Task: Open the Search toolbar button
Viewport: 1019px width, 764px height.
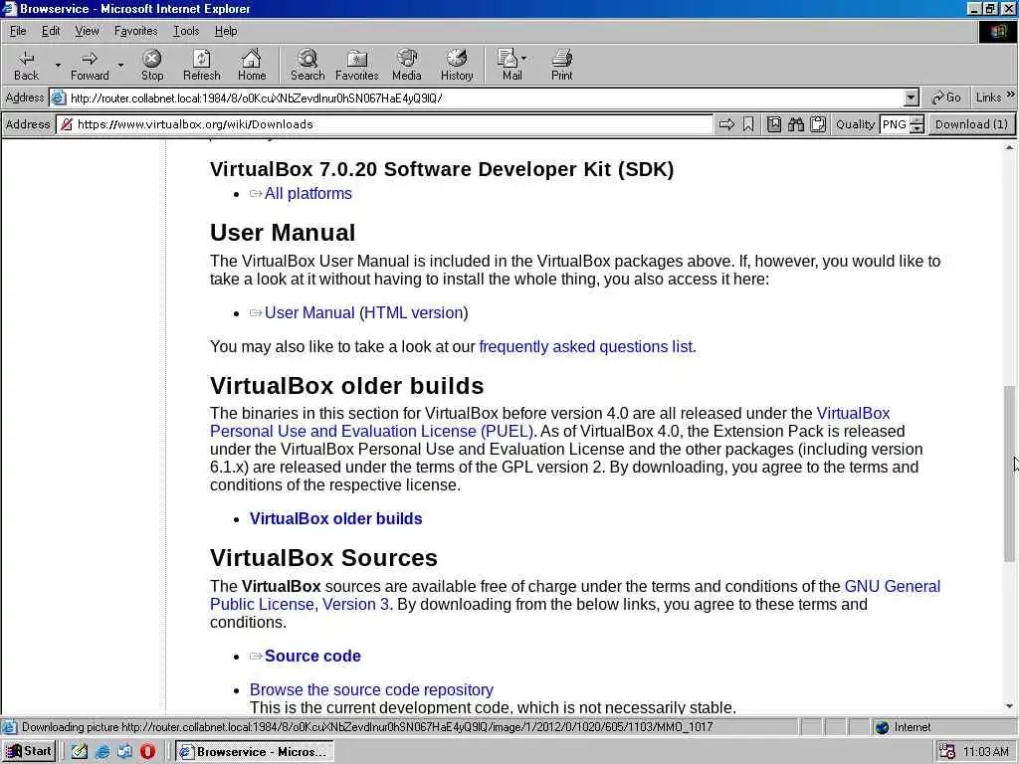Action: pos(307,65)
